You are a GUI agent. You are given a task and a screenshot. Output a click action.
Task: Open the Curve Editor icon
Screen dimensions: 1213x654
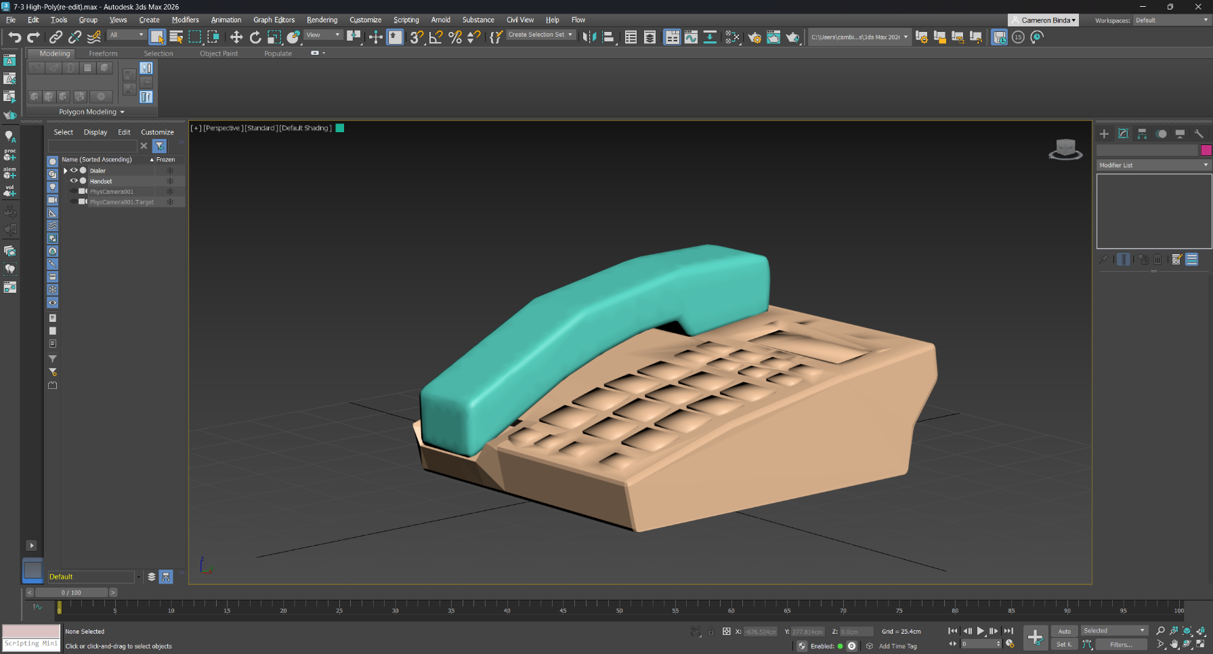691,37
